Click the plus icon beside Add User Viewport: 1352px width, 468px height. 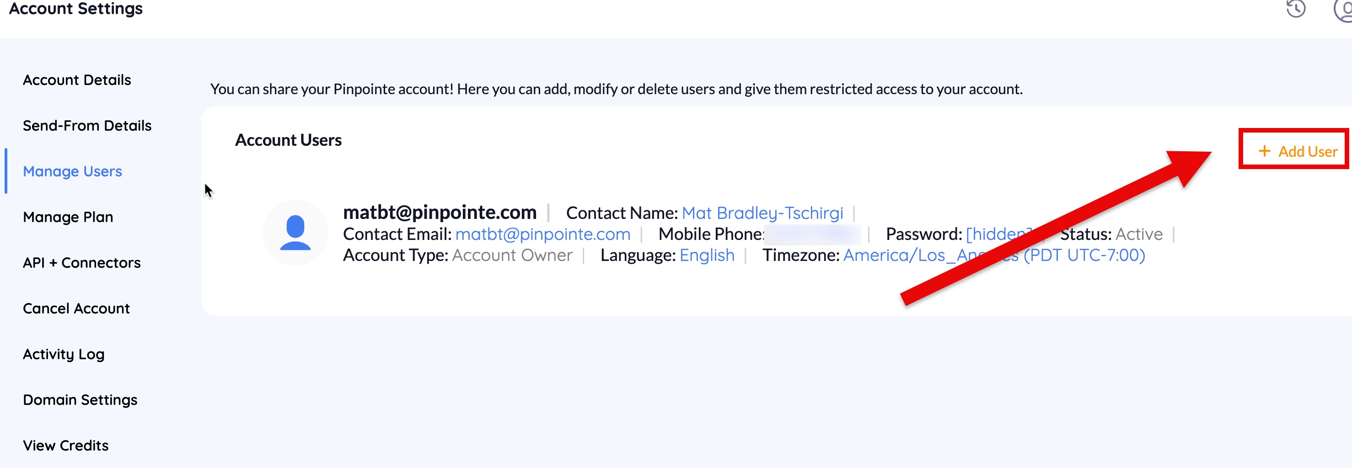coord(1264,151)
